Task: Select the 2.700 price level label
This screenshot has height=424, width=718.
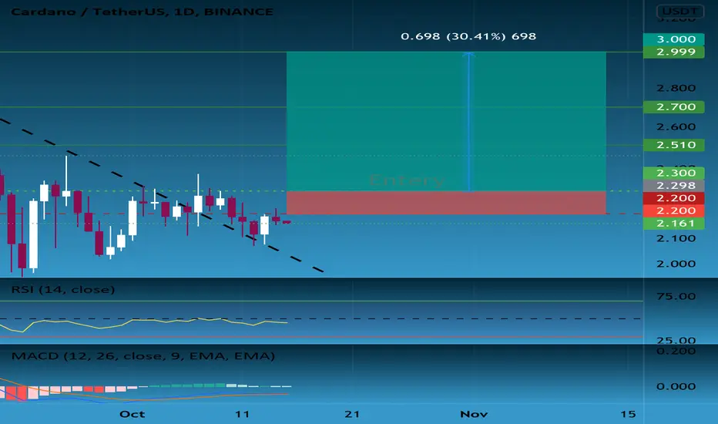Action: click(673, 107)
